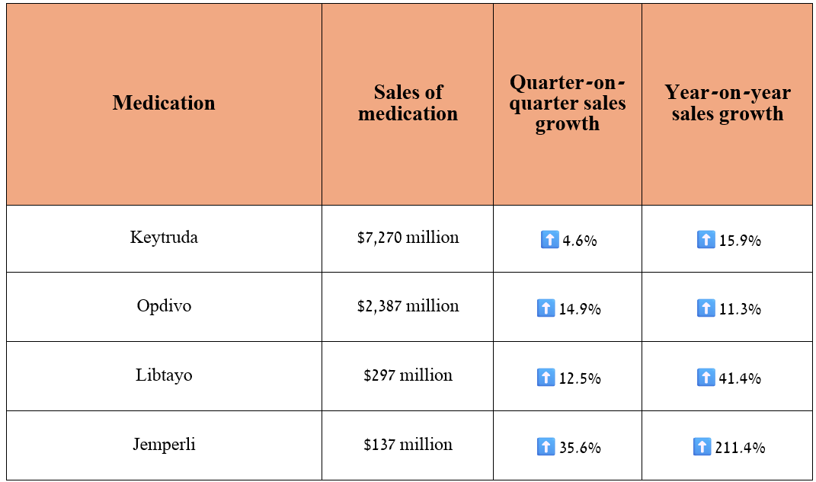
Task: Click the $137 million sales cell
Action: coord(408,445)
